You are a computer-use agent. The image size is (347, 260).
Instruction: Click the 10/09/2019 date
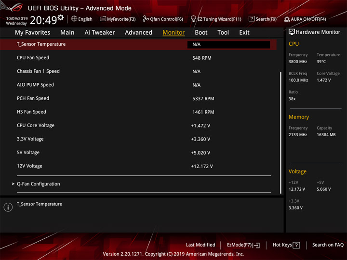tap(17, 18)
